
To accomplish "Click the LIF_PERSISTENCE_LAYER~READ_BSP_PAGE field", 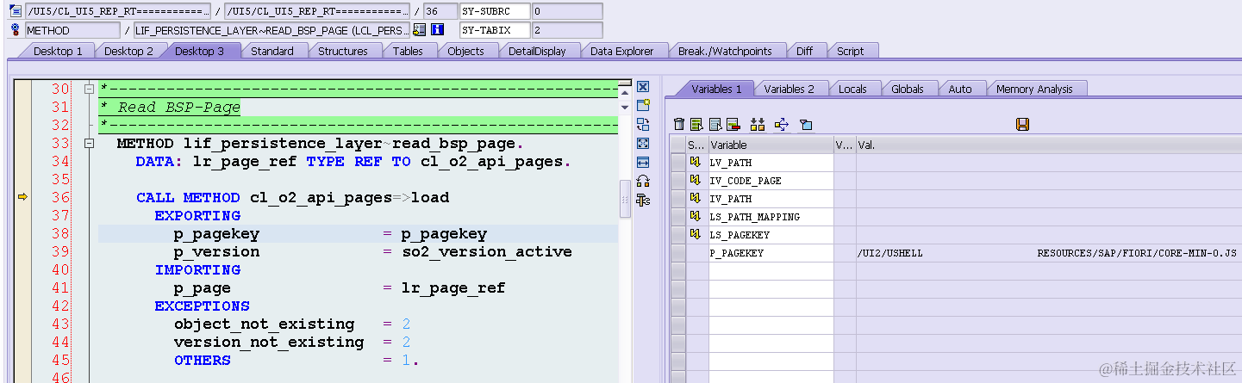I will (272, 31).
